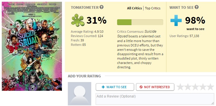Click the 31% Tomatometer score

pyautogui.click(x=97, y=20)
